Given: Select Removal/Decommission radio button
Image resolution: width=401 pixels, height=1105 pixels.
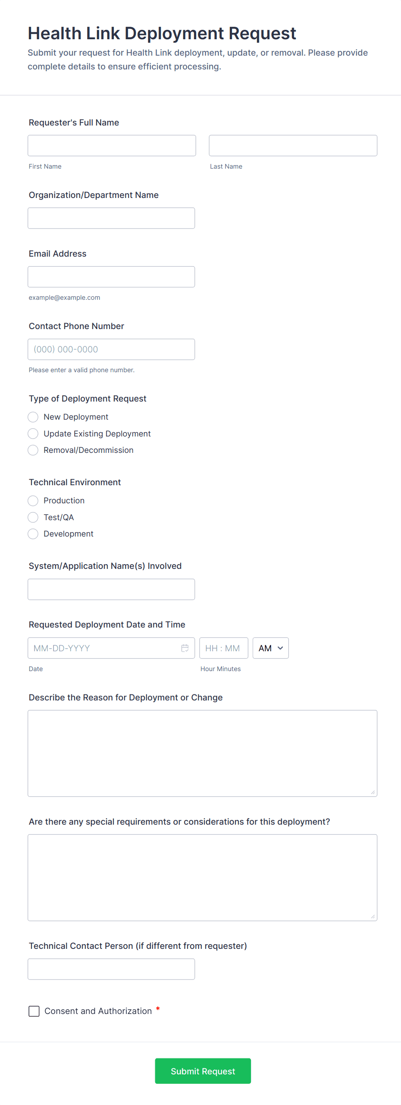Looking at the screenshot, I should click(33, 450).
